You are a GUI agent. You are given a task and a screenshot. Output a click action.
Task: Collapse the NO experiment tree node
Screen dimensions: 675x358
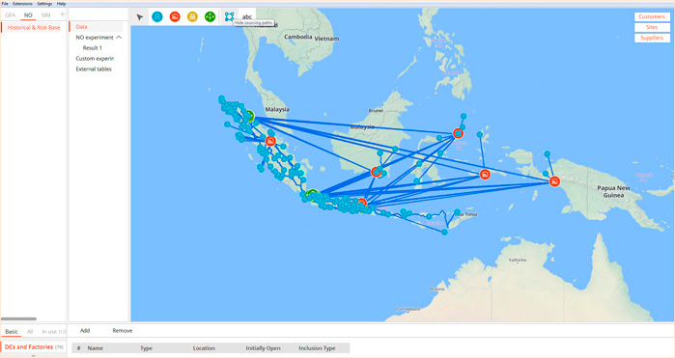point(119,38)
